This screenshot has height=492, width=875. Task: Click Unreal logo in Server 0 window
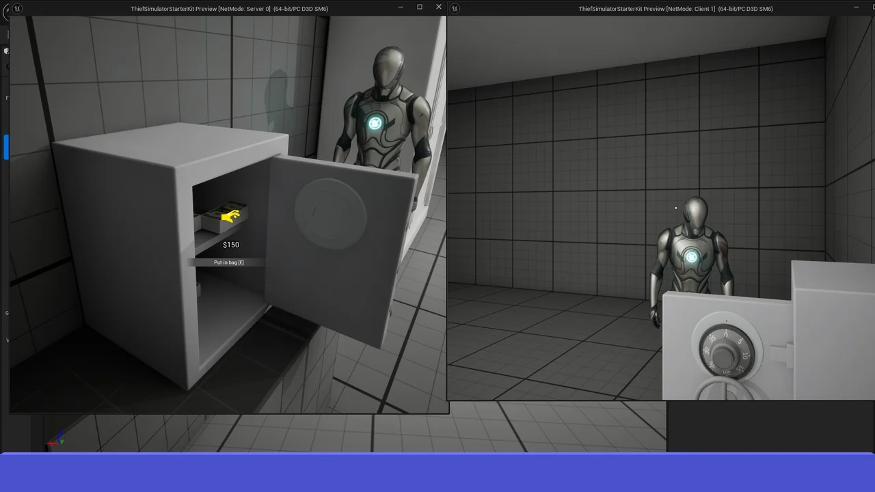coord(18,8)
